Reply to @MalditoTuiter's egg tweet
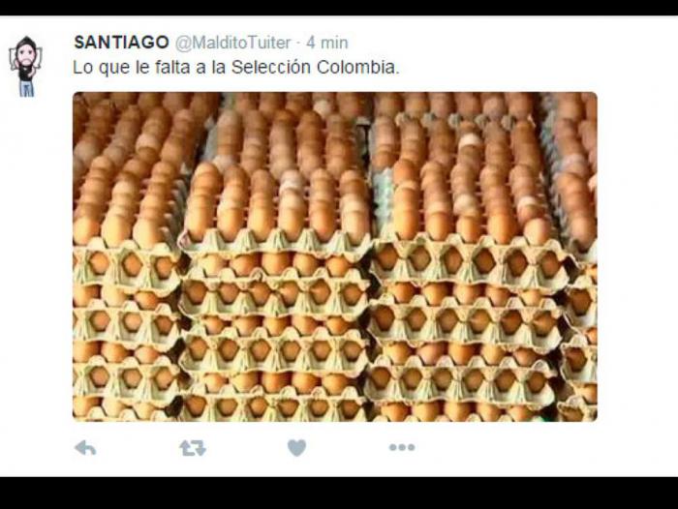The height and width of the screenshot is (509, 678). pyautogui.click(x=85, y=448)
